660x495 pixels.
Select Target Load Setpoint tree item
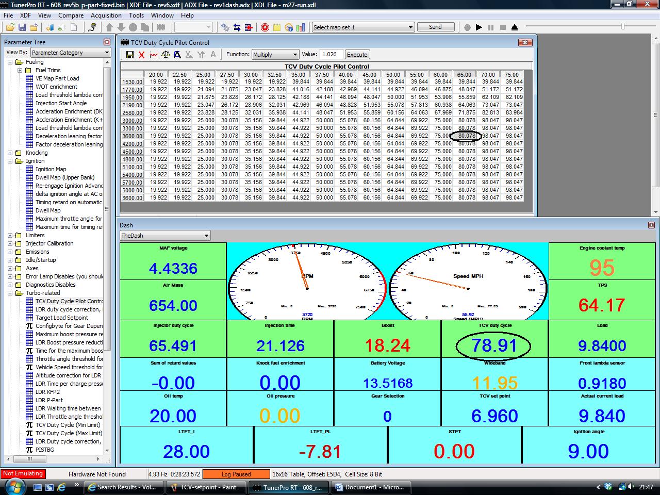[x=62, y=318]
